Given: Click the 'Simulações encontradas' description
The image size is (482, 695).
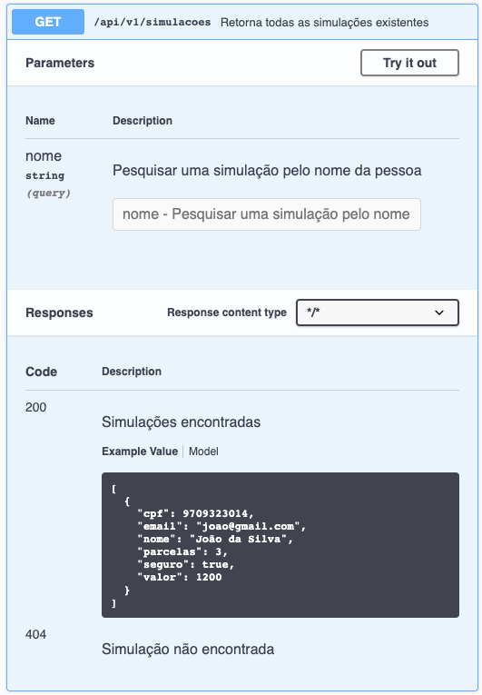Looking at the screenshot, I should (x=182, y=422).
